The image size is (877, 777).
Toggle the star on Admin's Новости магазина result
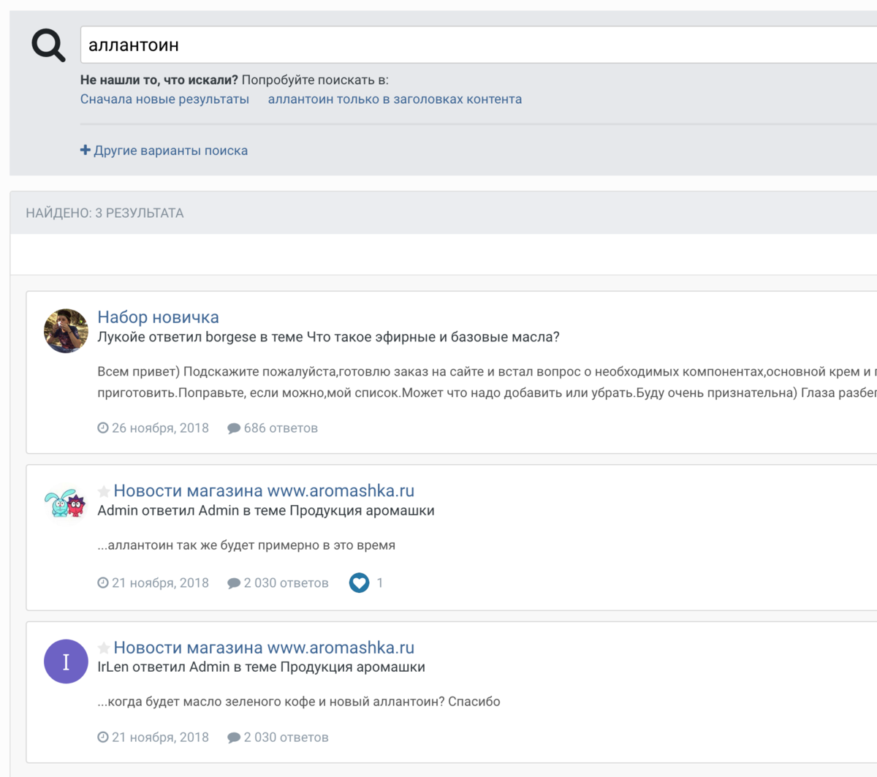104,491
